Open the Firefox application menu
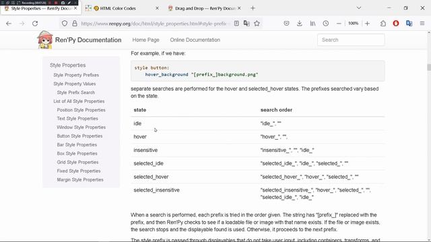Screen dimensions: 431x242 pyautogui.click(x=422, y=24)
